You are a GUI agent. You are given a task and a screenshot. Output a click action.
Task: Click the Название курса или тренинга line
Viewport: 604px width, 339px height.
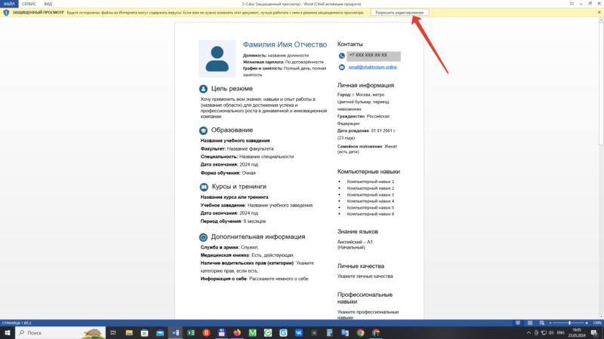click(234, 197)
